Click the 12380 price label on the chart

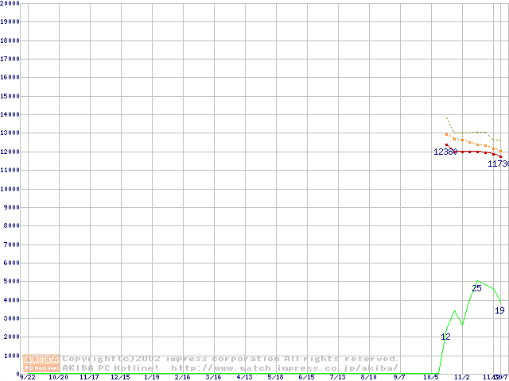pyautogui.click(x=445, y=152)
